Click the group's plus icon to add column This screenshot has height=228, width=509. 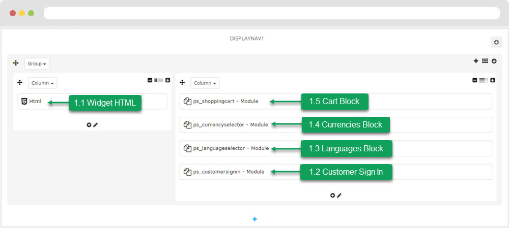click(x=476, y=61)
